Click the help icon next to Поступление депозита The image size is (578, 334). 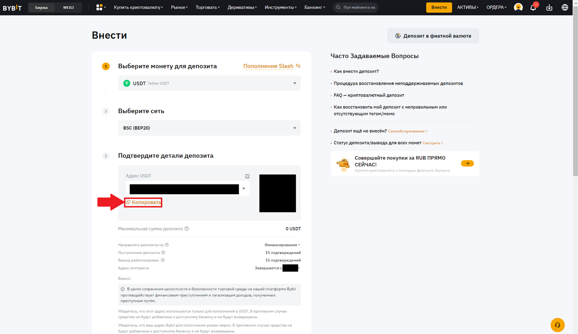coord(163,252)
